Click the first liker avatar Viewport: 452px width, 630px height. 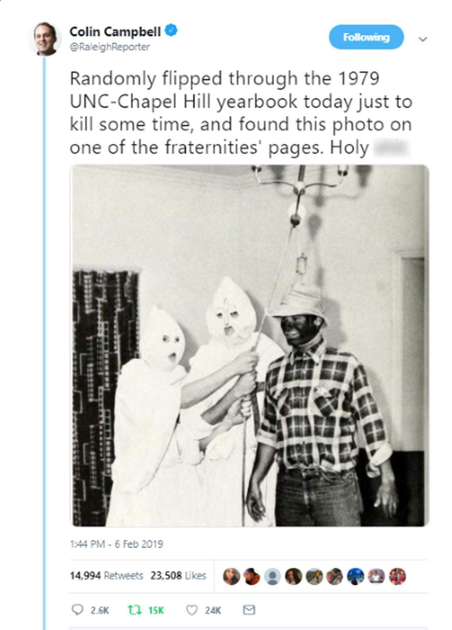pos(232,577)
